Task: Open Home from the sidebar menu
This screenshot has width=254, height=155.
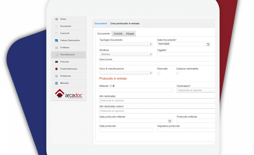Action: point(63,19)
